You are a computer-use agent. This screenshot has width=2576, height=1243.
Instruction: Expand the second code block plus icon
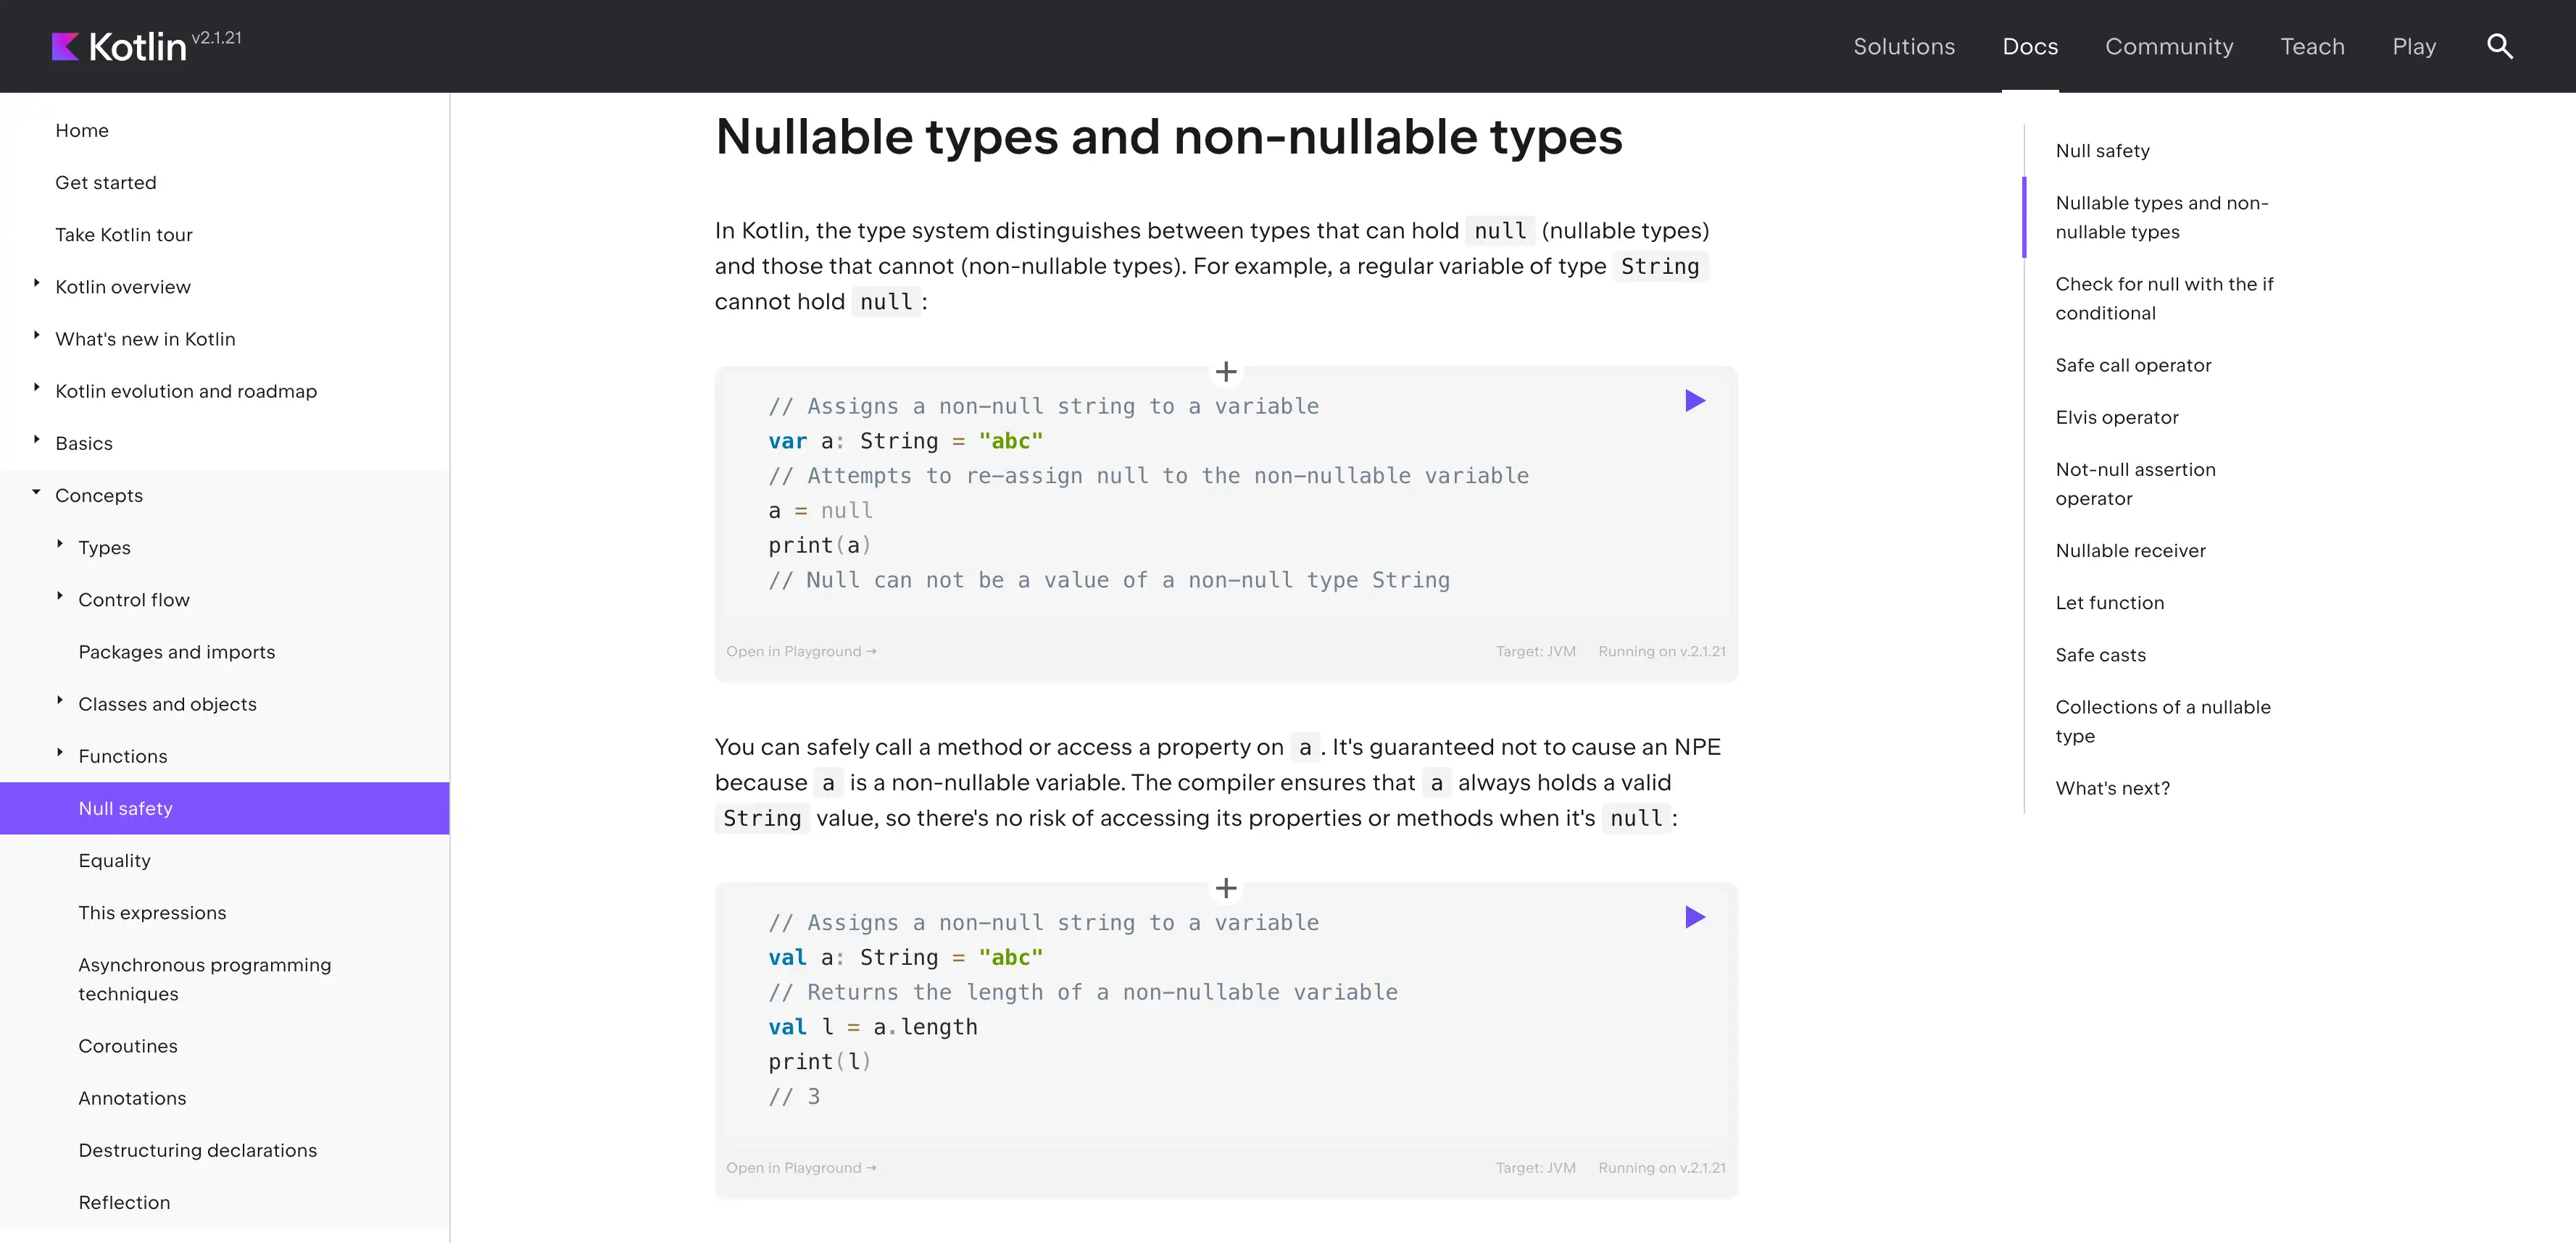coord(1226,888)
